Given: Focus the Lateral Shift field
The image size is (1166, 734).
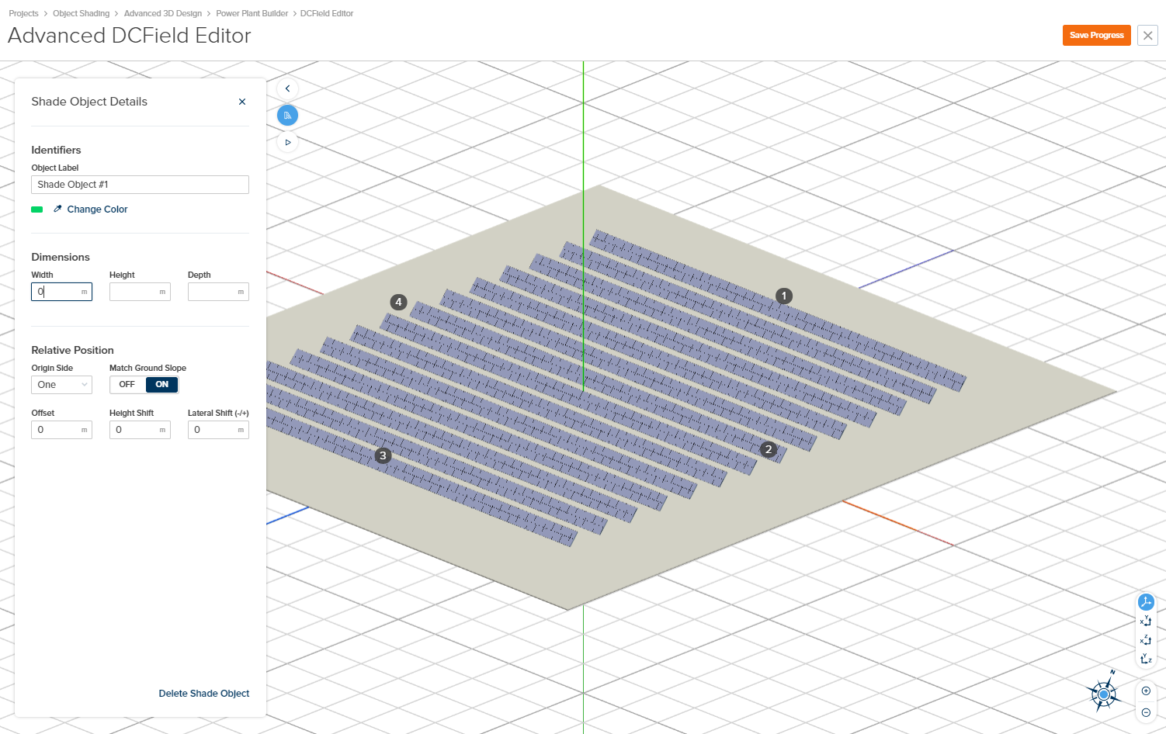Looking at the screenshot, I should [218, 430].
